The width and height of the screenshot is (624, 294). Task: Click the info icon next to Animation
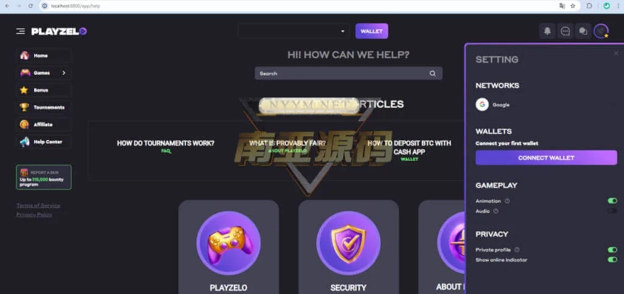click(x=507, y=201)
